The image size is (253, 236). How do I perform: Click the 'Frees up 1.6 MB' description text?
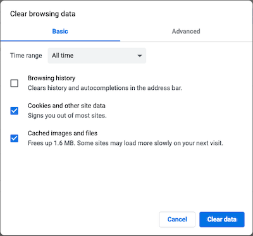pyautogui.click(x=125, y=143)
